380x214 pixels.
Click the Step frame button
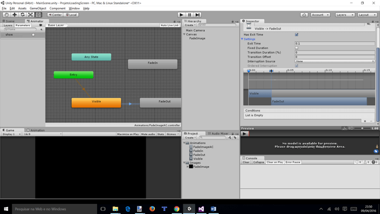pos(198,15)
